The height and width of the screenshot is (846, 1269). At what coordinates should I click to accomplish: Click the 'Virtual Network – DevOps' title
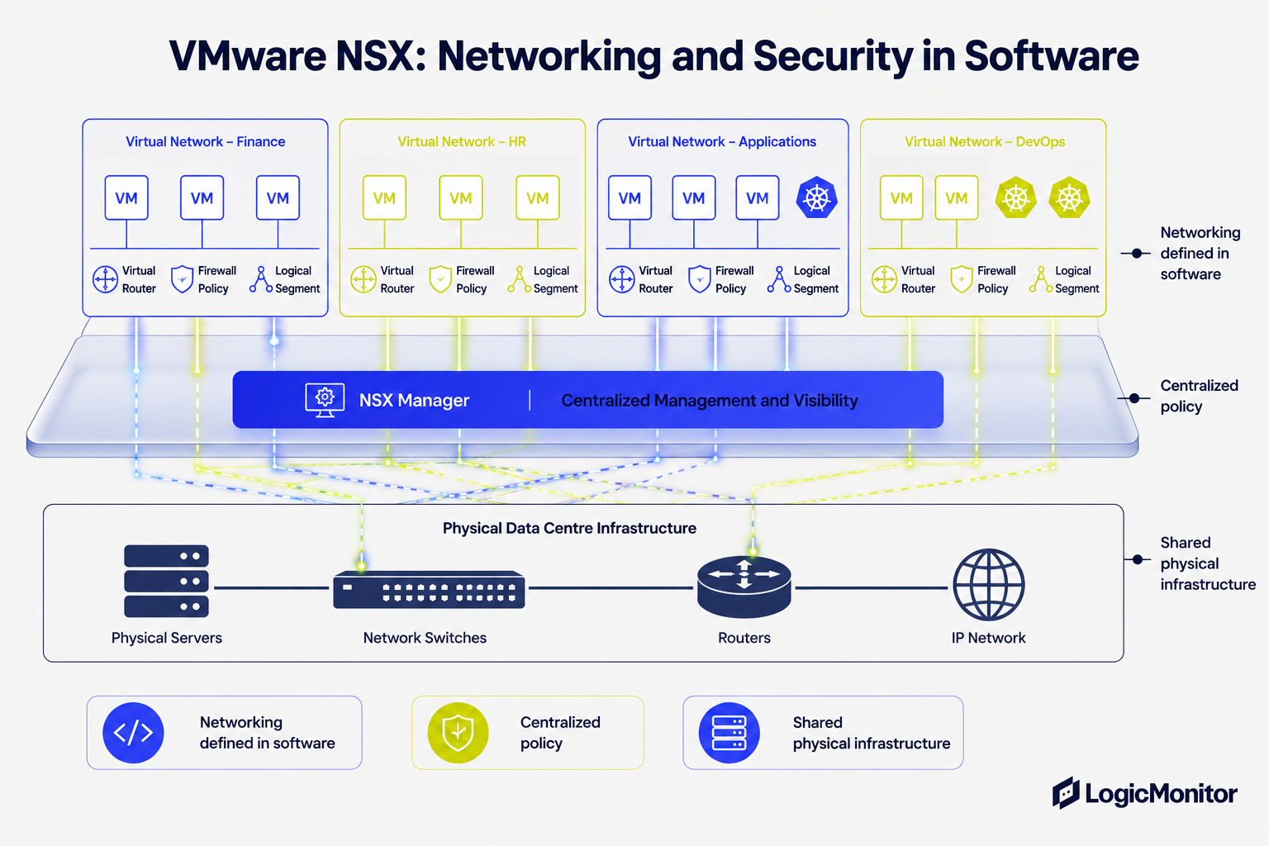point(985,141)
